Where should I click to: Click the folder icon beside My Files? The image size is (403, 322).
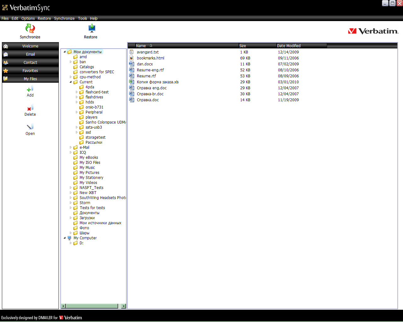[6, 79]
